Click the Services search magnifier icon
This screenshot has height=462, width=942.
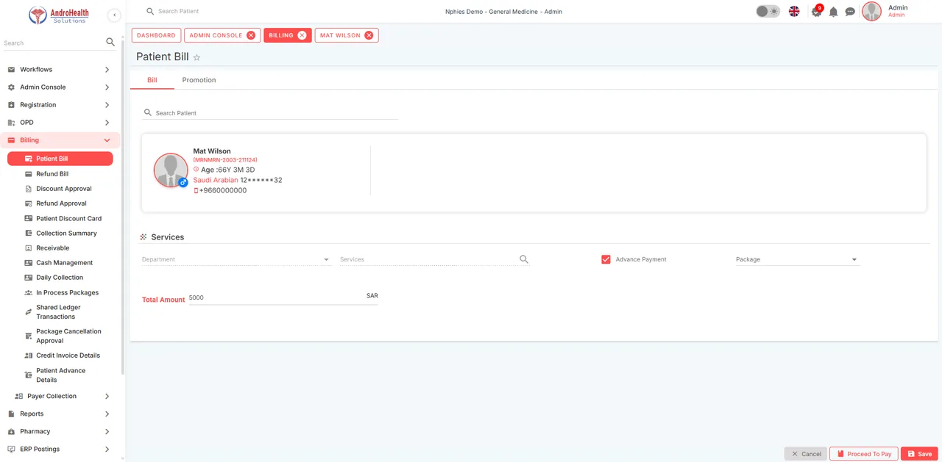coord(524,259)
